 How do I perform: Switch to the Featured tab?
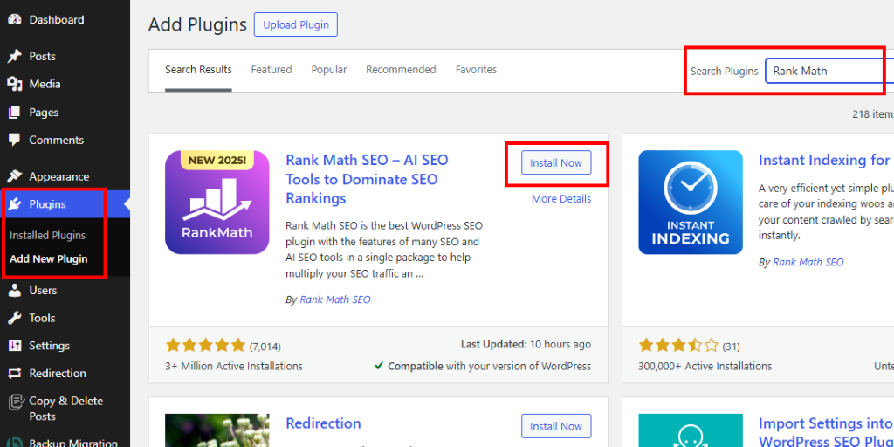point(272,70)
